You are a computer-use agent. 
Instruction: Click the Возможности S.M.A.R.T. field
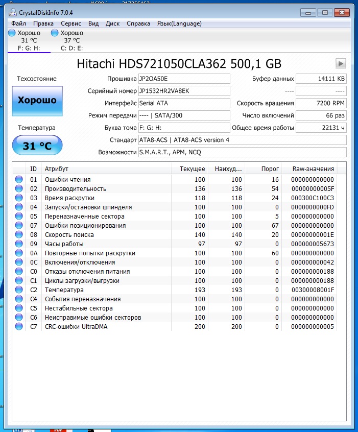click(x=242, y=152)
